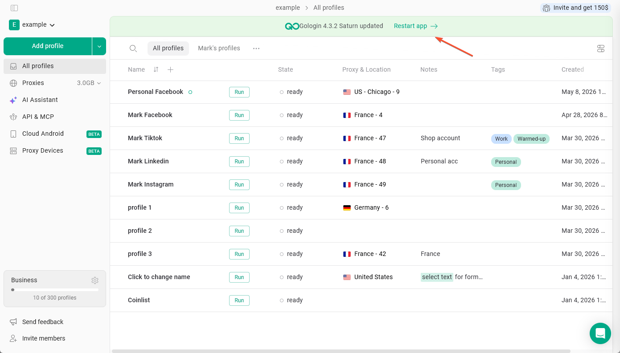
Task: Click the 'Mark Facebook' profile name
Action: [x=150, y=115]
